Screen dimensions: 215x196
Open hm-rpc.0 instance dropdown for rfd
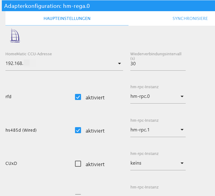click(158, 96)
